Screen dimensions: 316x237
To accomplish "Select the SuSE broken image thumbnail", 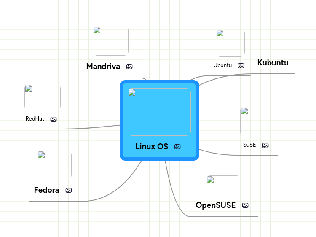I will (257, 121).
